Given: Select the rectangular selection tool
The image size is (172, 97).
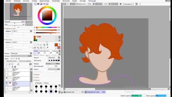Looking at the screenshot, I should point(35,45).
